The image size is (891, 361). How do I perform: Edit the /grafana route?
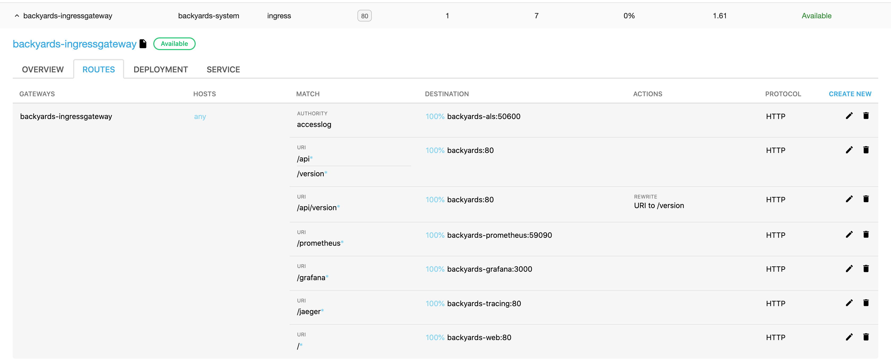[849, 269]
